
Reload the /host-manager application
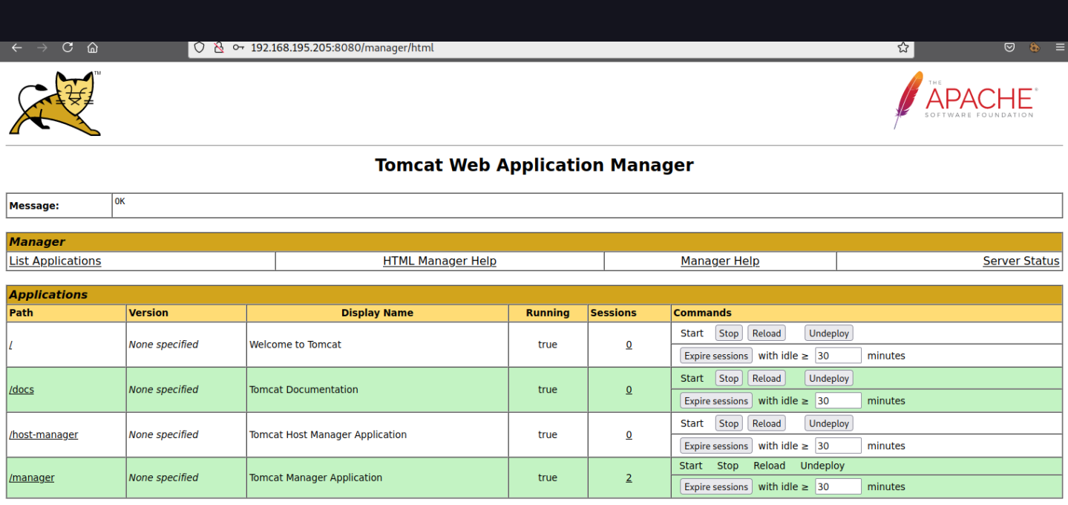766,423
